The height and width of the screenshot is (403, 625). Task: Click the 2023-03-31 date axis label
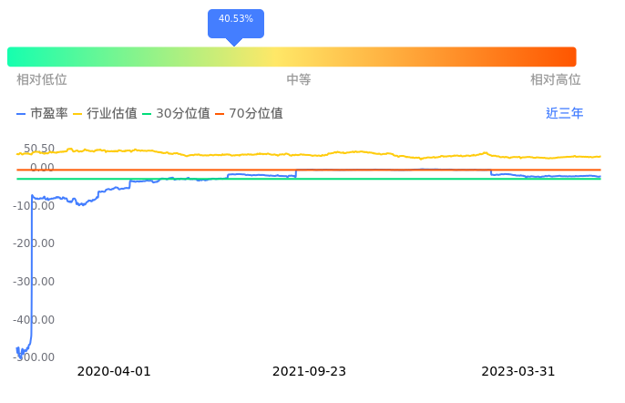tap(518, 372)
